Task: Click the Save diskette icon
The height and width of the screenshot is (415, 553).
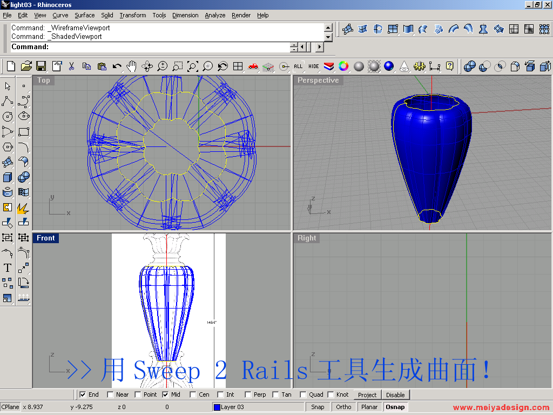Action: (41, 66)
